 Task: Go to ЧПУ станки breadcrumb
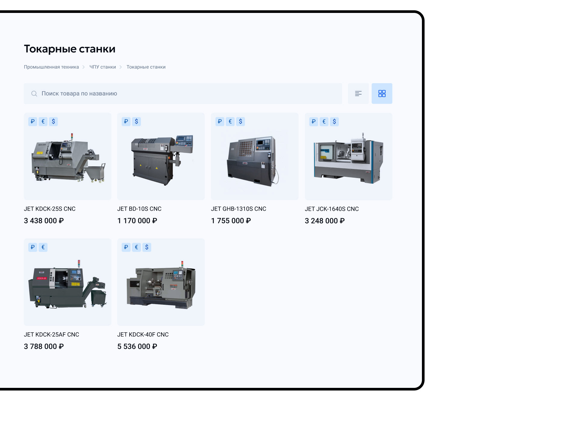click(102, 67)
